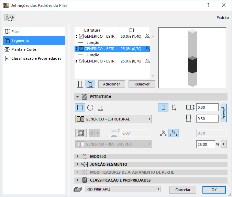Select rectangular cross-section shape
The width and height of the screenshot is (232, 197).
(x=80, y=107)
